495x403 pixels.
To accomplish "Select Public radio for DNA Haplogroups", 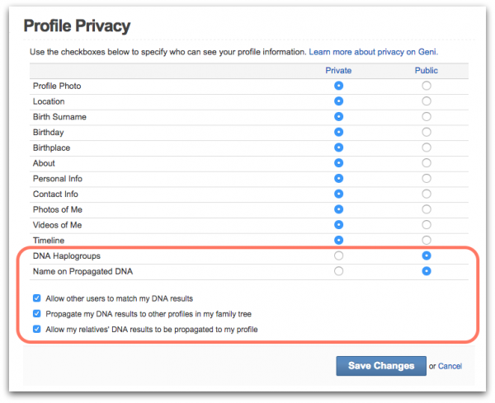I will [x=427, y=255].
